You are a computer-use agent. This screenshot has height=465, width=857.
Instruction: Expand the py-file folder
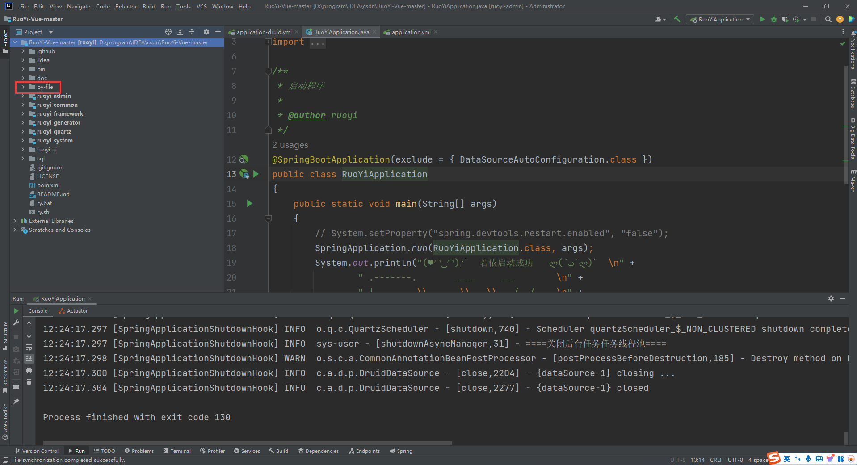[23, 87]
